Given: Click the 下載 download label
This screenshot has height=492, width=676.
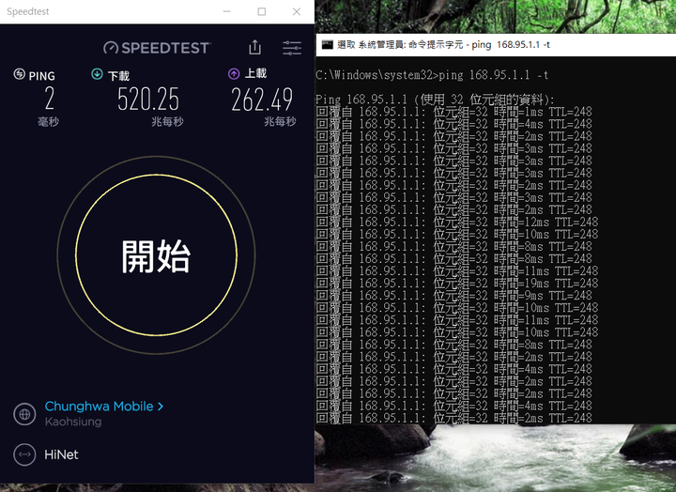Looking at the screenshot, I should tap(118, 76).
